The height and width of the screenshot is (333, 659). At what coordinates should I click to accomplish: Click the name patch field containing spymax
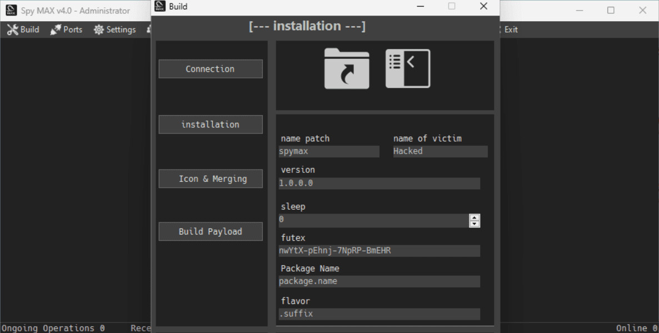point(329,151)
